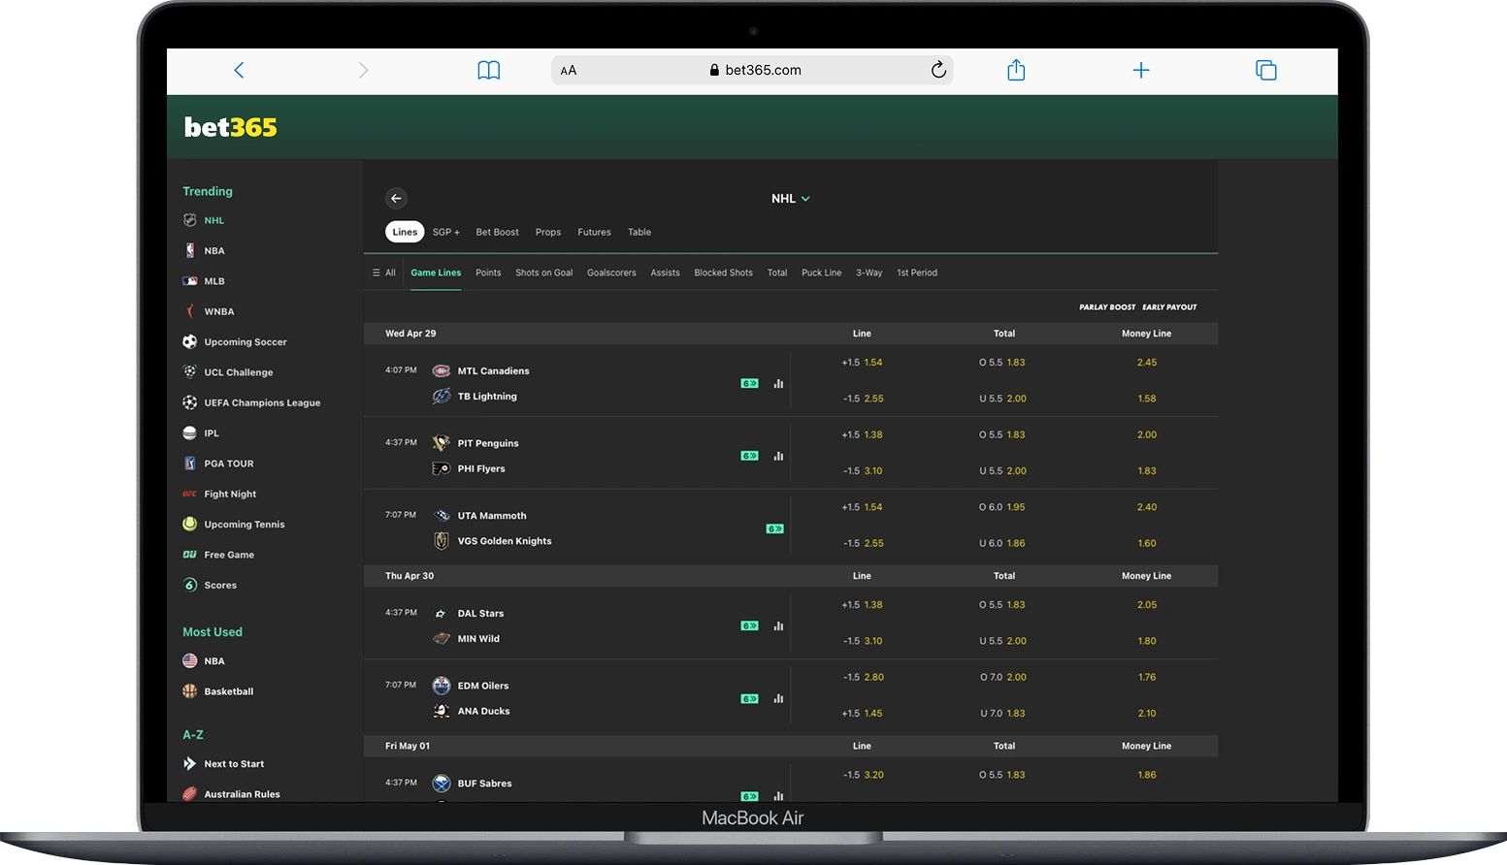
Task: Open Fight Night in the sidebar
Action: point(230,494)
